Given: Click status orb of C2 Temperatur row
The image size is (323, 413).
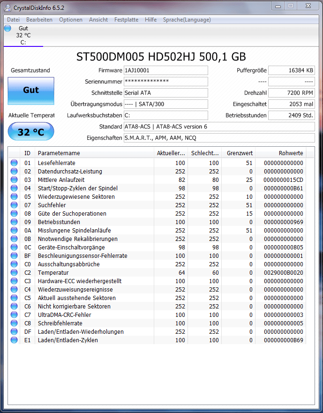Looking at the screenshot, I should [14, 272].
